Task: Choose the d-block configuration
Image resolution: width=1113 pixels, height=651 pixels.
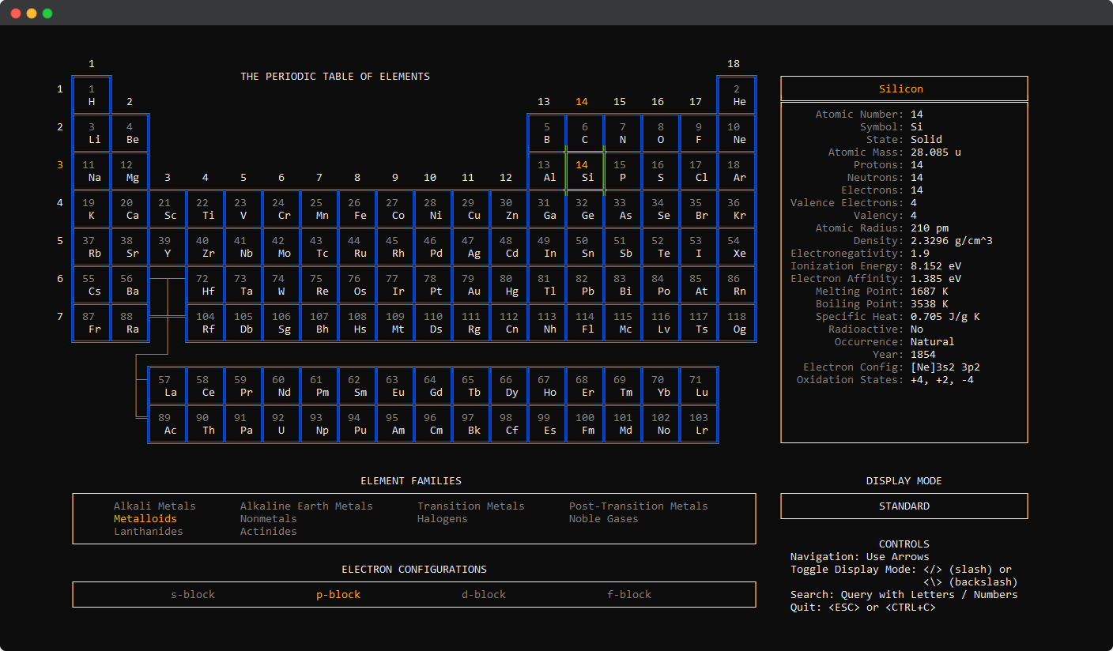Action: point(484,595)
